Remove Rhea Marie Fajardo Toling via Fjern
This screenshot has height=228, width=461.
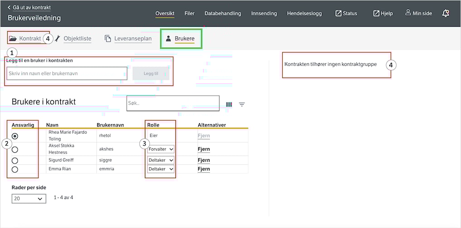(204, 136)
